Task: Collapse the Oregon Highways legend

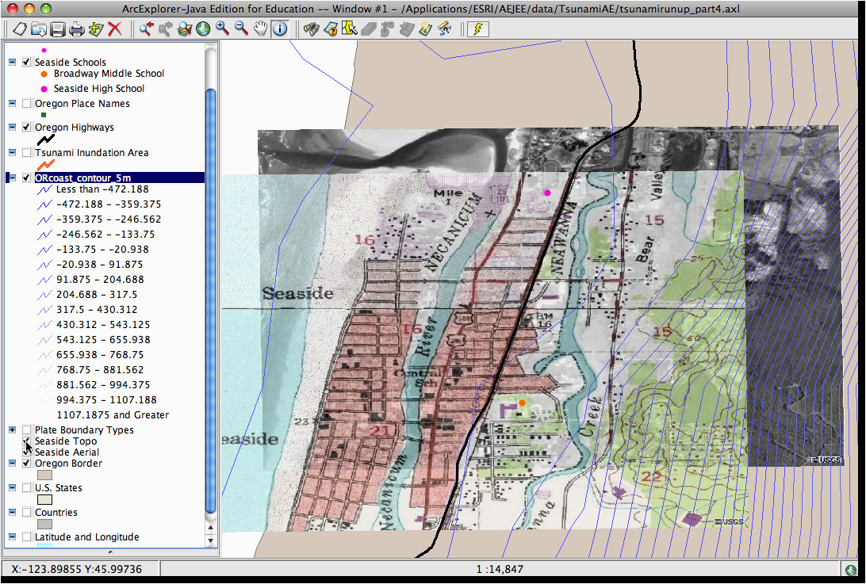Action: click(x=12, y=127)
